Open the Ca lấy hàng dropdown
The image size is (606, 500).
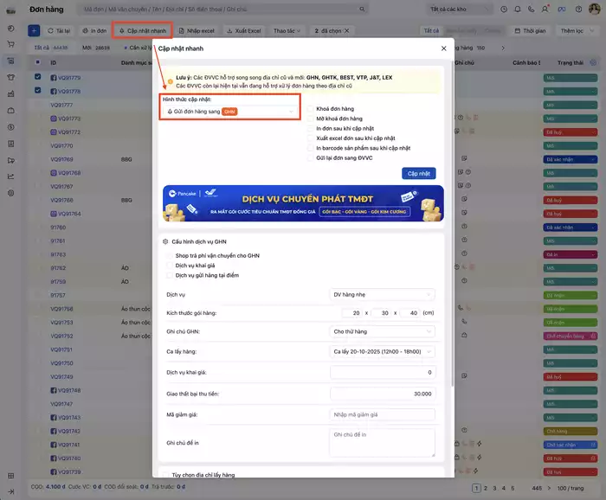pyautogui.click(x=383, y=352)
